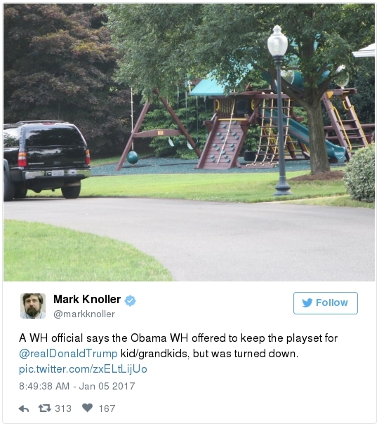Click the white lamp post in photo
The width and height of the screenshot is (379, 426).
[x=280, y=110]
